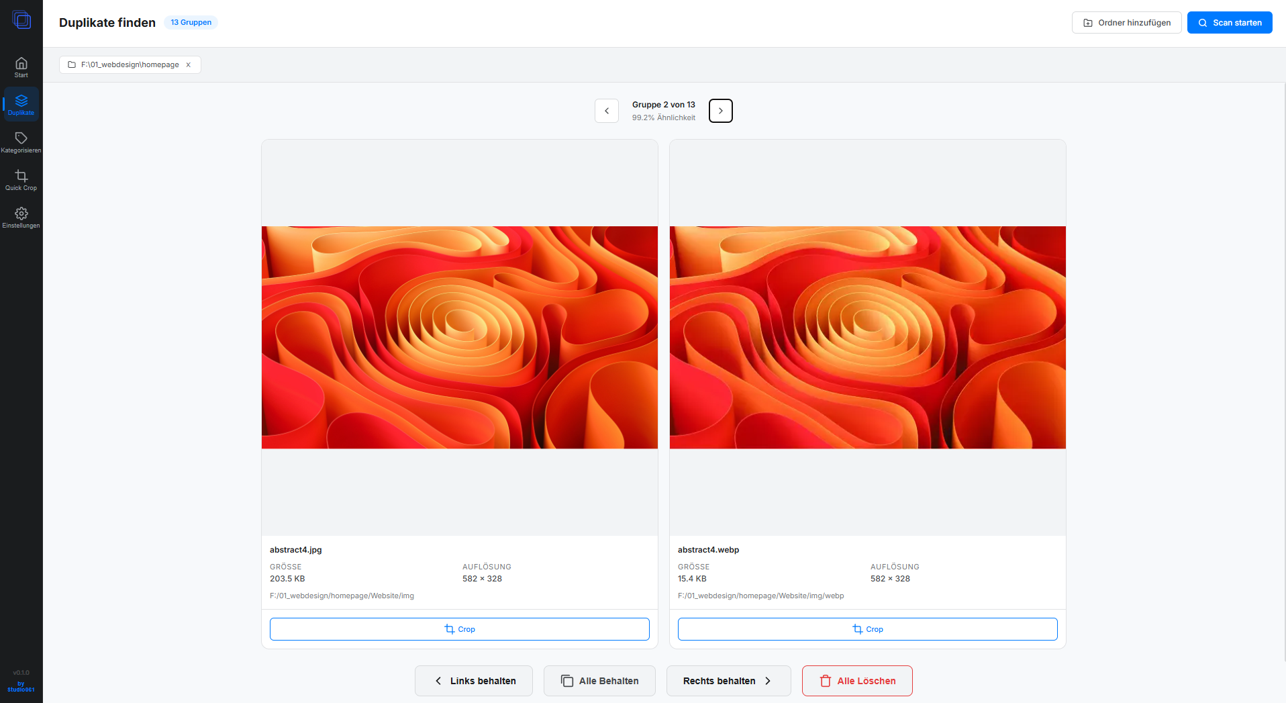The width and height of the screenshot is (1286, 703).
Task: Navigate to Start via sidebar icon
Action: (21, 66)
